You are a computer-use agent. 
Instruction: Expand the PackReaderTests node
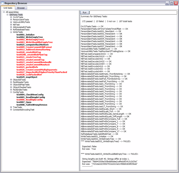[x=11, y=82]
